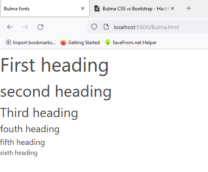Open the tracking protection shield icon

coord(94,27)
